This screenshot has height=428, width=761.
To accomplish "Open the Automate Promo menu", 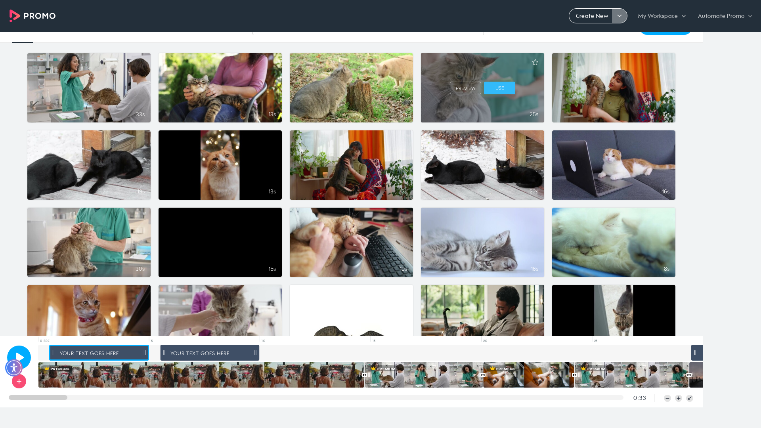I will point(725,16).
